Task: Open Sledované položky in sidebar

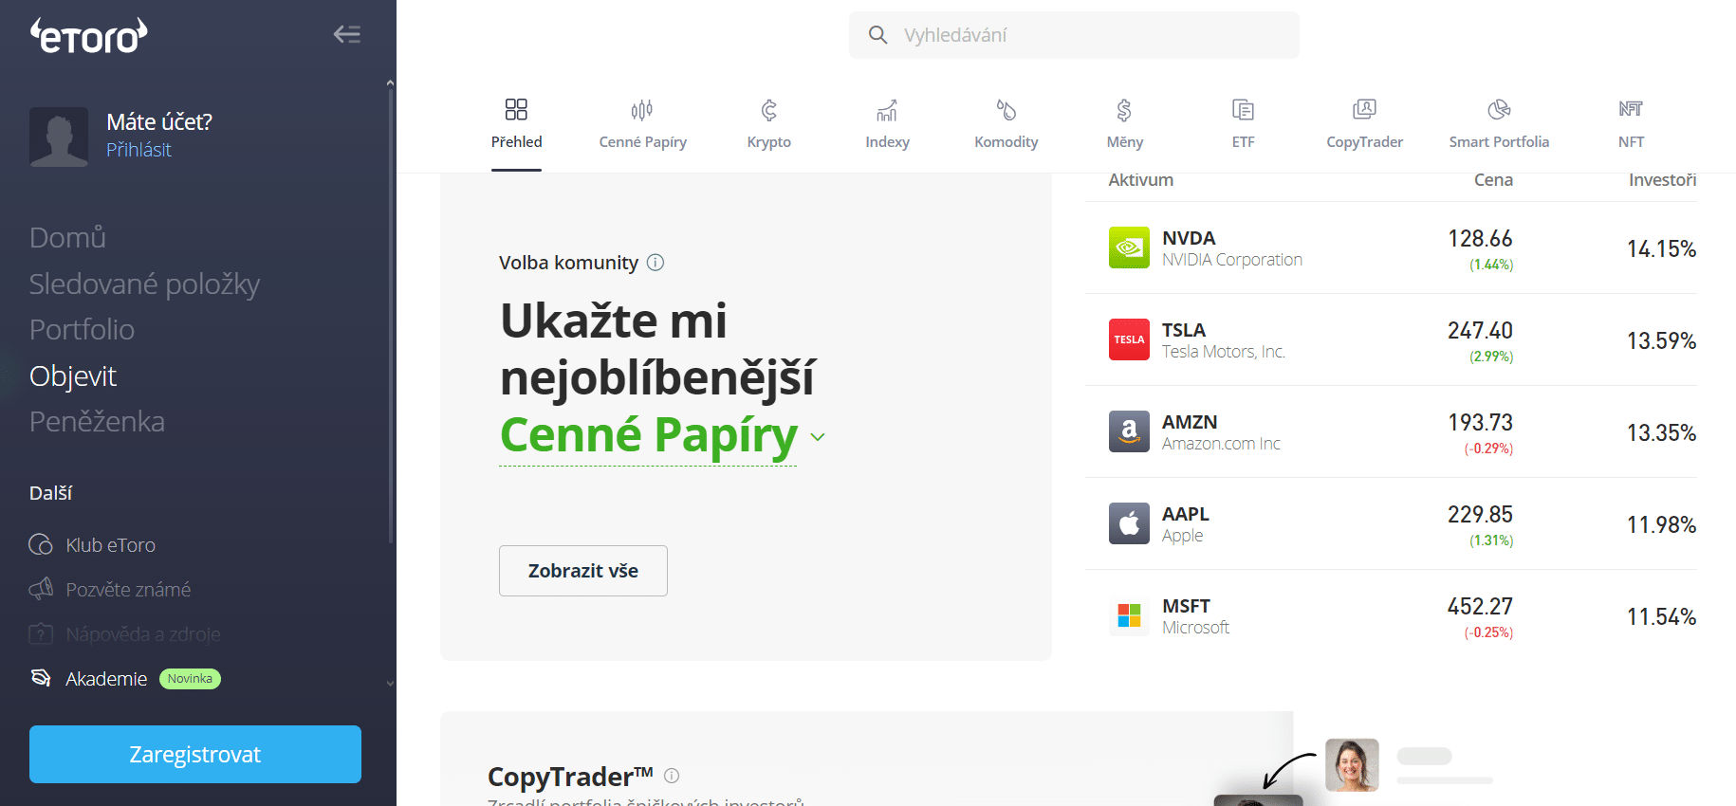Action: coord(144,284)
